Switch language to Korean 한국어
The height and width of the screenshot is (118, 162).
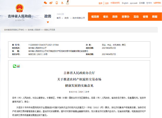click(149, 3)
